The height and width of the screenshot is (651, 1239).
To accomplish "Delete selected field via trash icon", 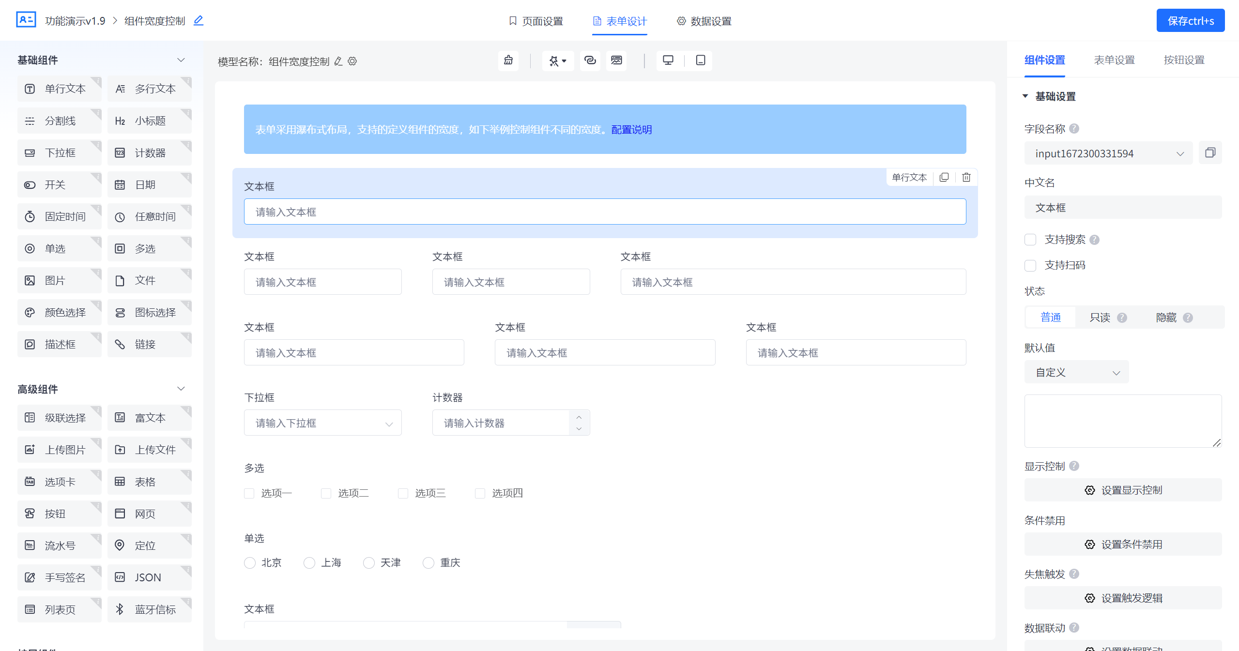I will (966, 177).
